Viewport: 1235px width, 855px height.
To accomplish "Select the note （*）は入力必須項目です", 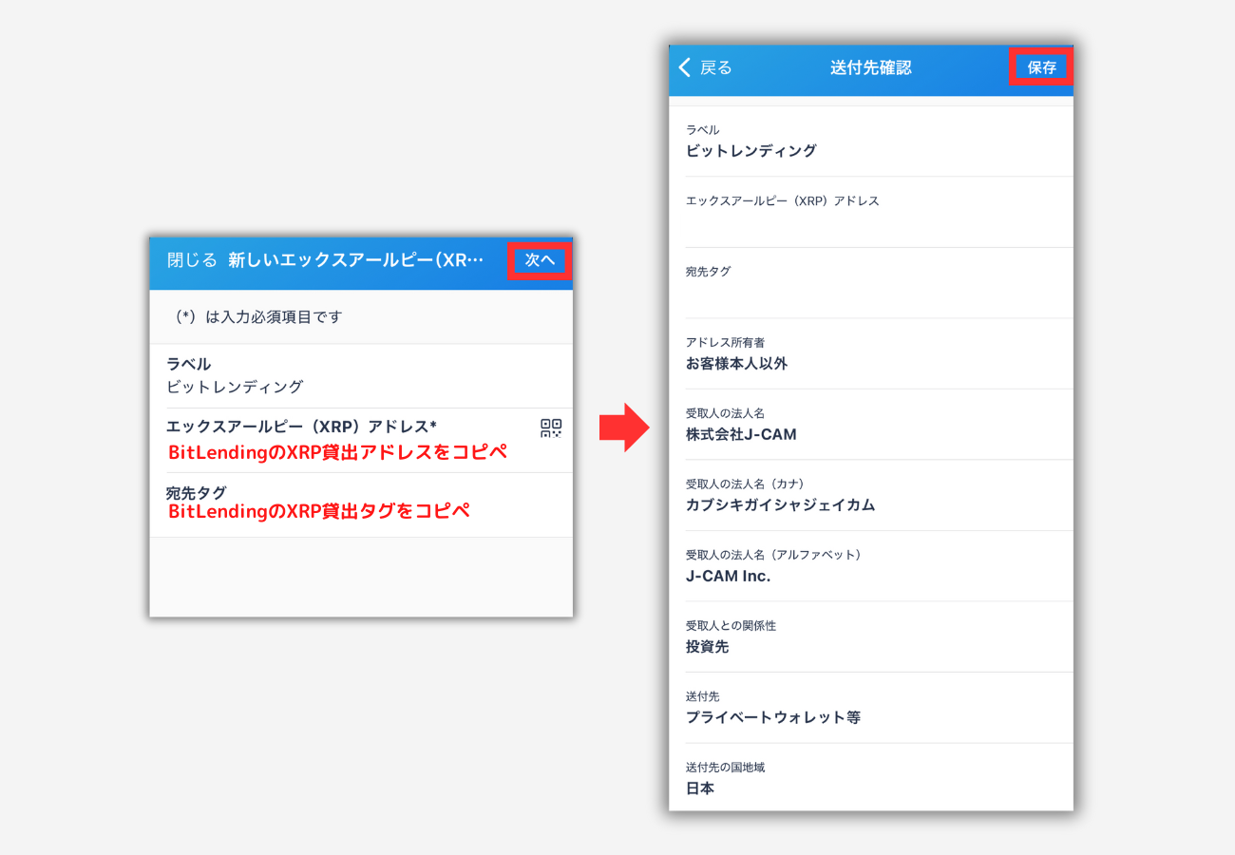I will coord(257,317).
